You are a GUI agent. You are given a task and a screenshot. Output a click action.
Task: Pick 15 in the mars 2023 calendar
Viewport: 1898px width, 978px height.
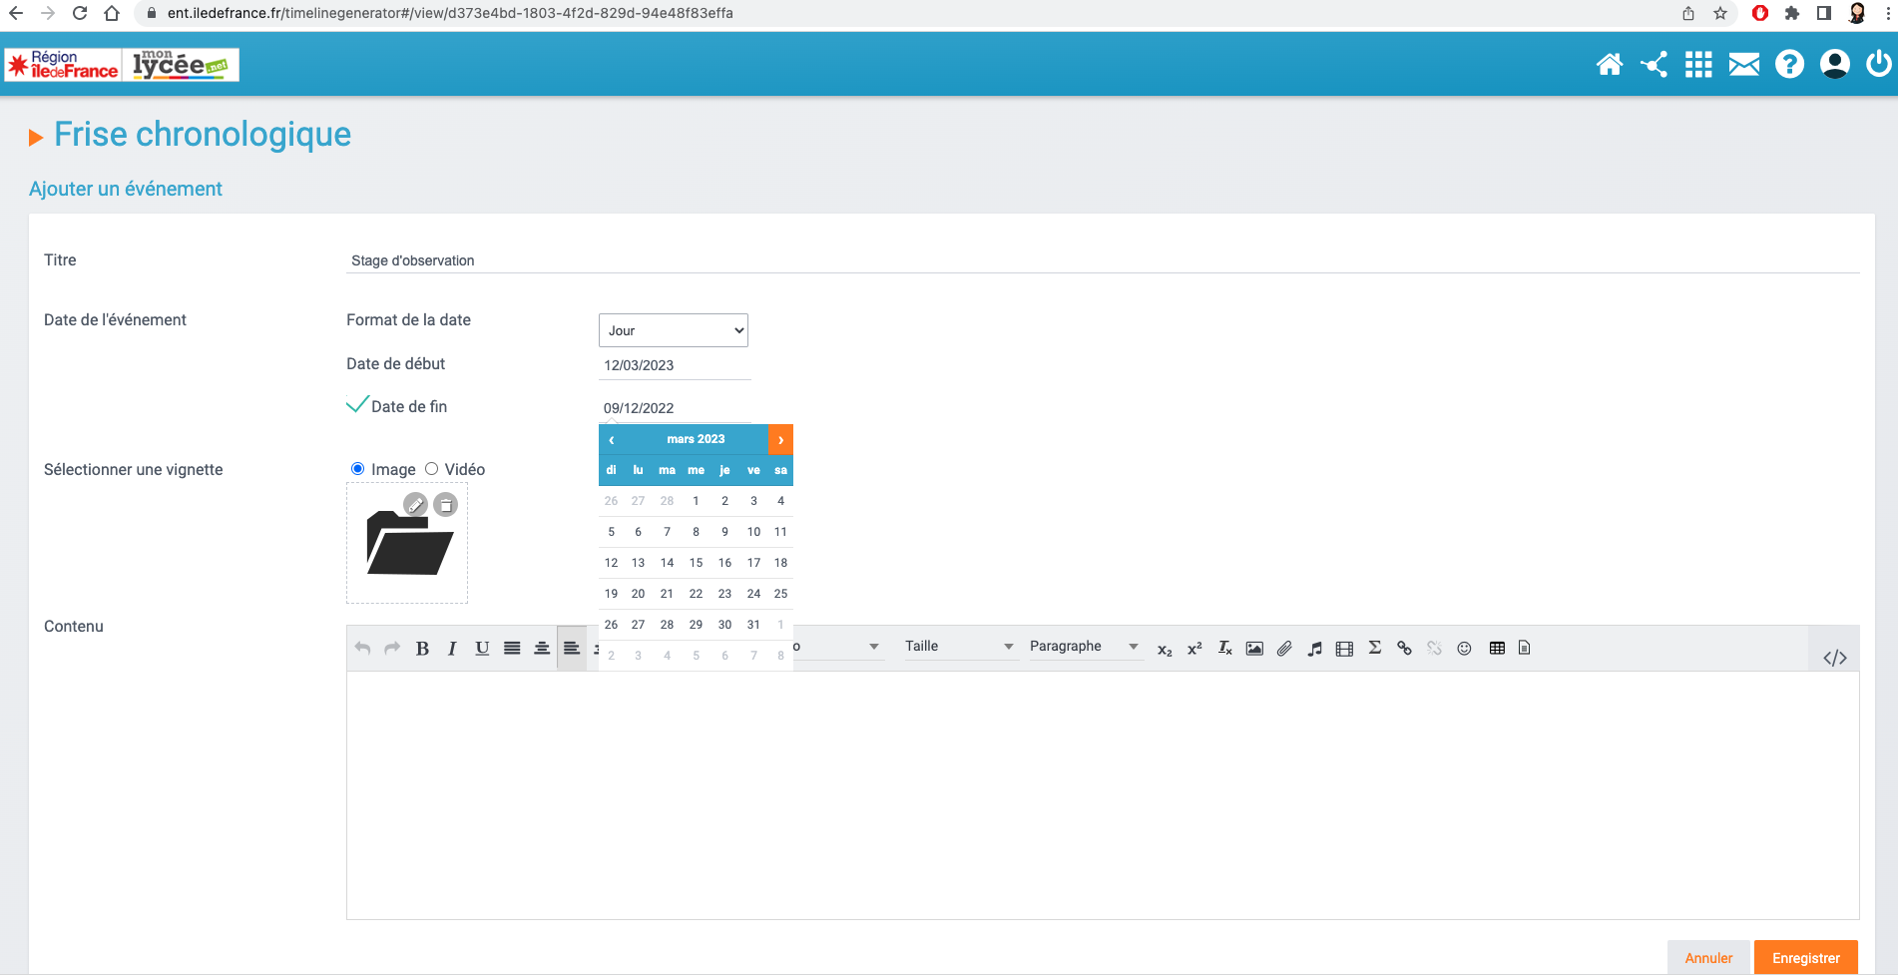point(696,563)
